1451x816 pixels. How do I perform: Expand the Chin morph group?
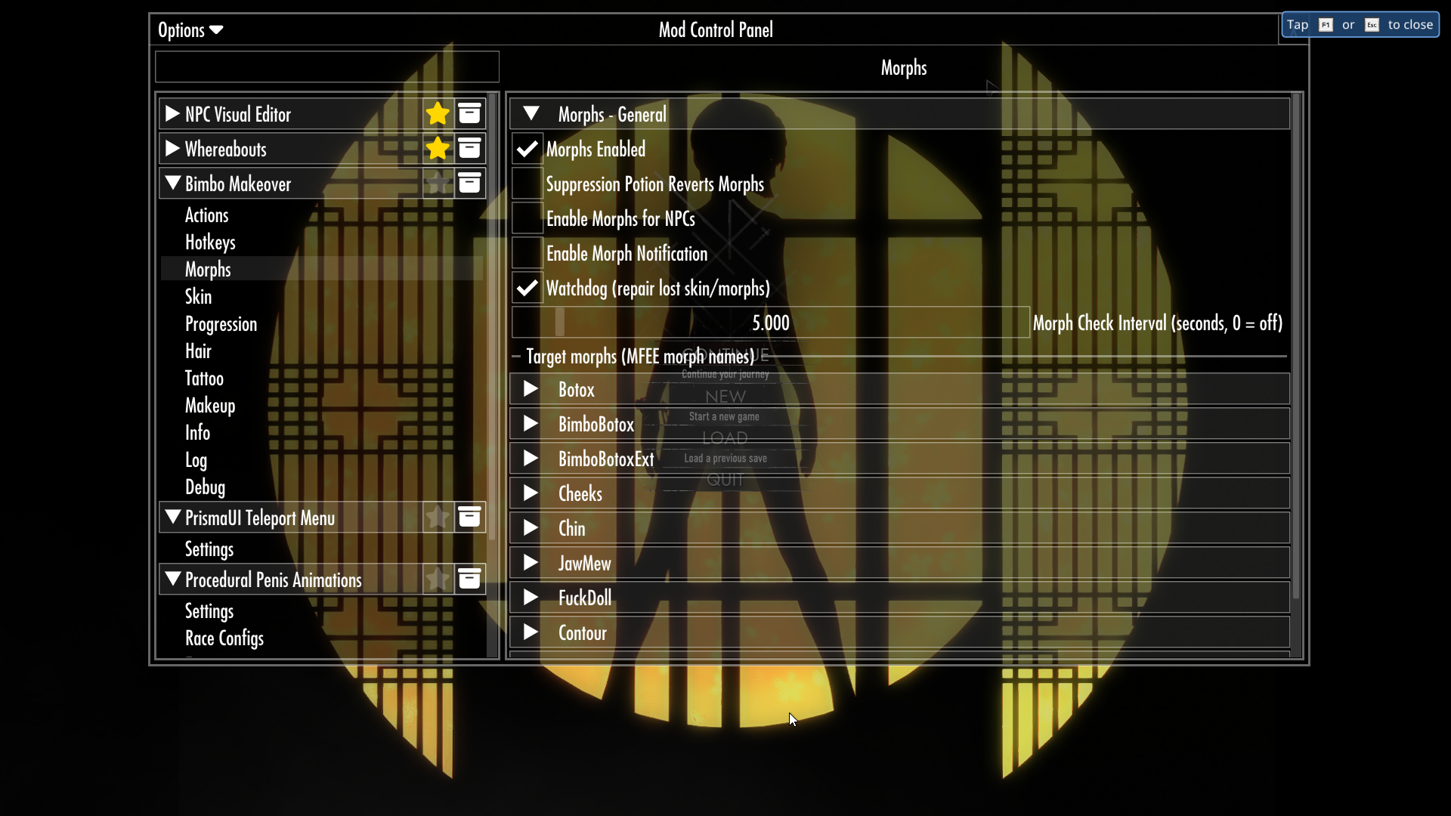(531, 528)
